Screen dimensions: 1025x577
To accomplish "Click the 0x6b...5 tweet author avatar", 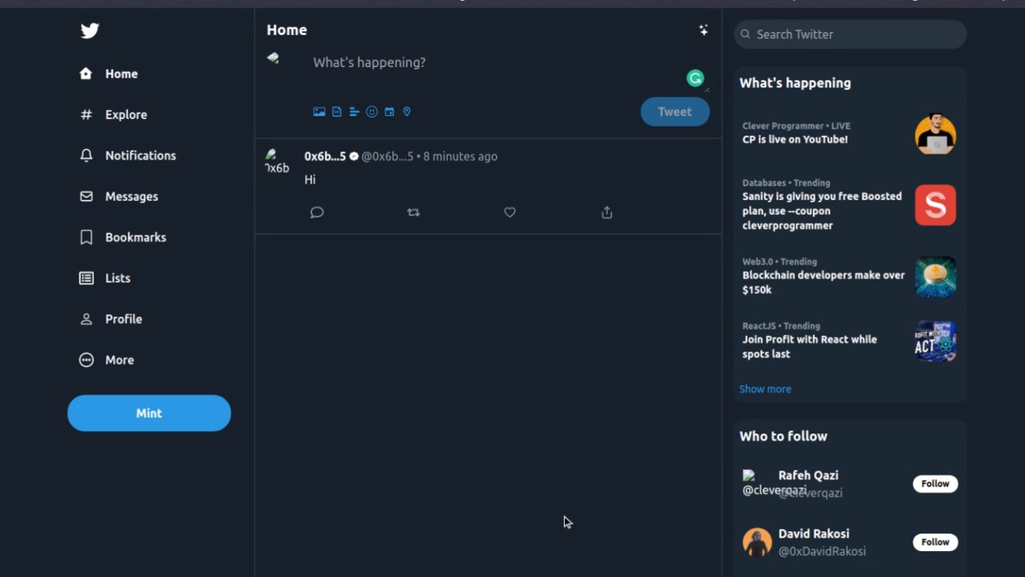I will pyautogui.click(x=277, y=161).
